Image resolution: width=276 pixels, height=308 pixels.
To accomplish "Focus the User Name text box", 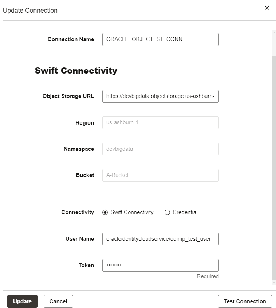I will (160, 239).
